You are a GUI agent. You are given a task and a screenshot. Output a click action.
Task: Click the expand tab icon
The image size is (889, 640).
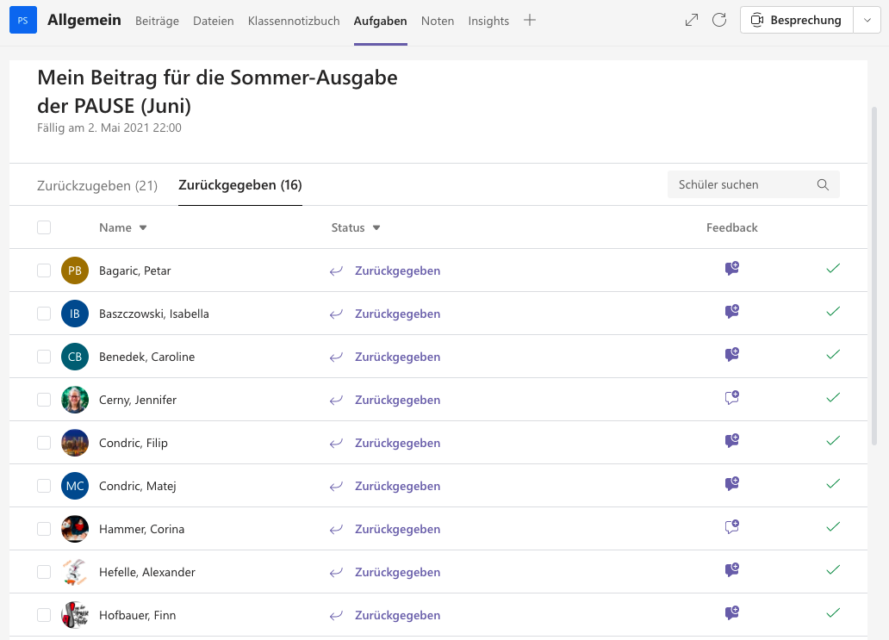(691, 20)
